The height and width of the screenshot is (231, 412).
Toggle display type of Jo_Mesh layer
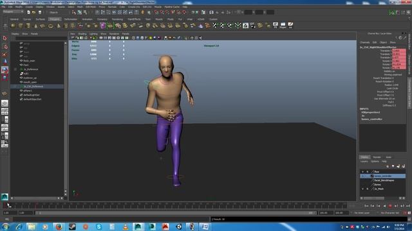[x=368, y=189]
